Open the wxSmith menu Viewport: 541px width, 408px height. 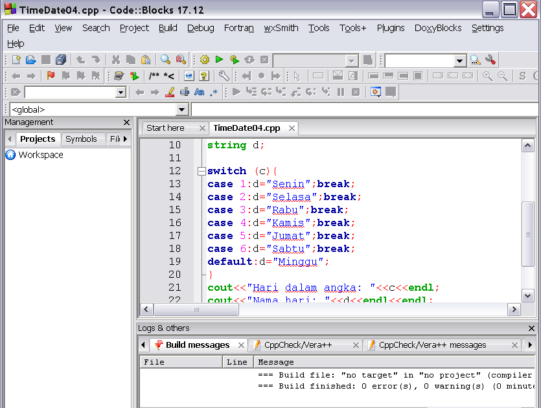[281, 28]
